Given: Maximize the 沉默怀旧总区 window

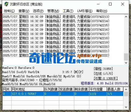Looking at the screenshot, I should tap(110, 4).
